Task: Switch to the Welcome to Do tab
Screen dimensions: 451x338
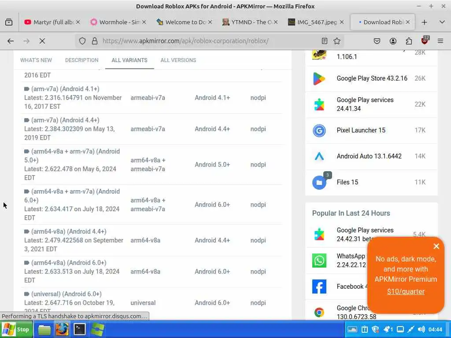Action: (x=184, y=22)
